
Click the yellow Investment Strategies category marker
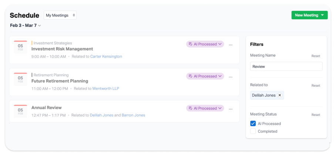32,43
